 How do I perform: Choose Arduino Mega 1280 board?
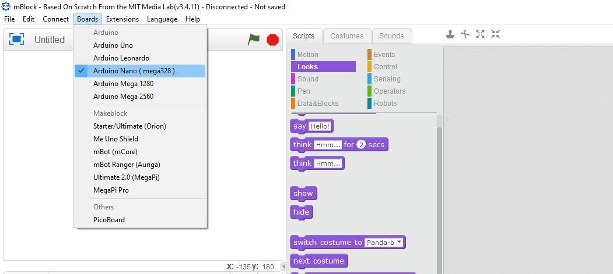(140, 84)
